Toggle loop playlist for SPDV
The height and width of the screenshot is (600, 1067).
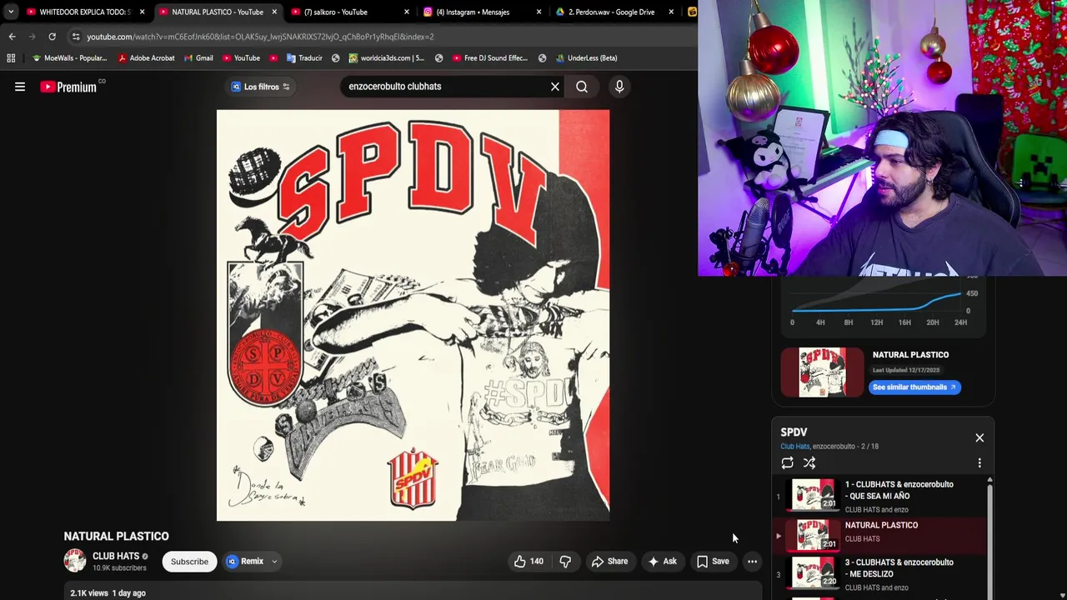coord(788,463)
